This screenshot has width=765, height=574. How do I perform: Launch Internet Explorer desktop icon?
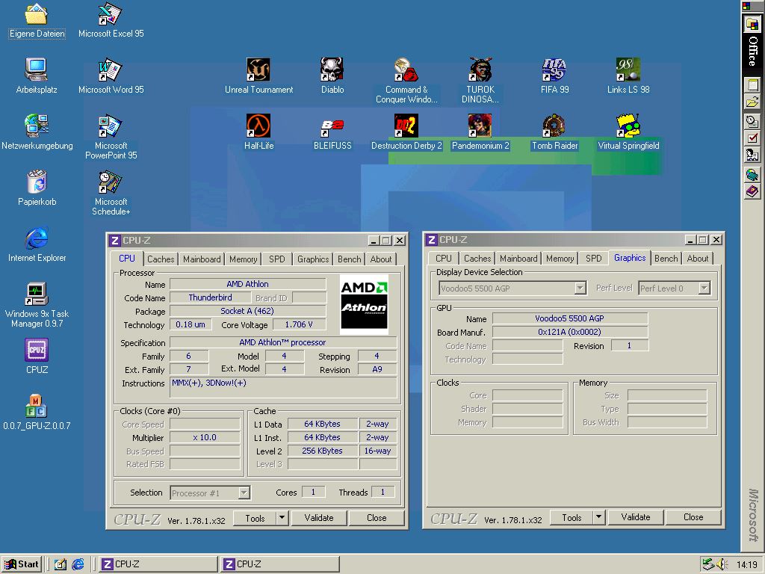[37, 238]
